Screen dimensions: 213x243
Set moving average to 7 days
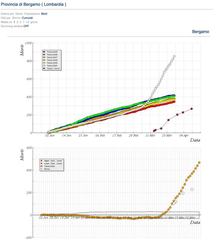click(x=24, y=22)
